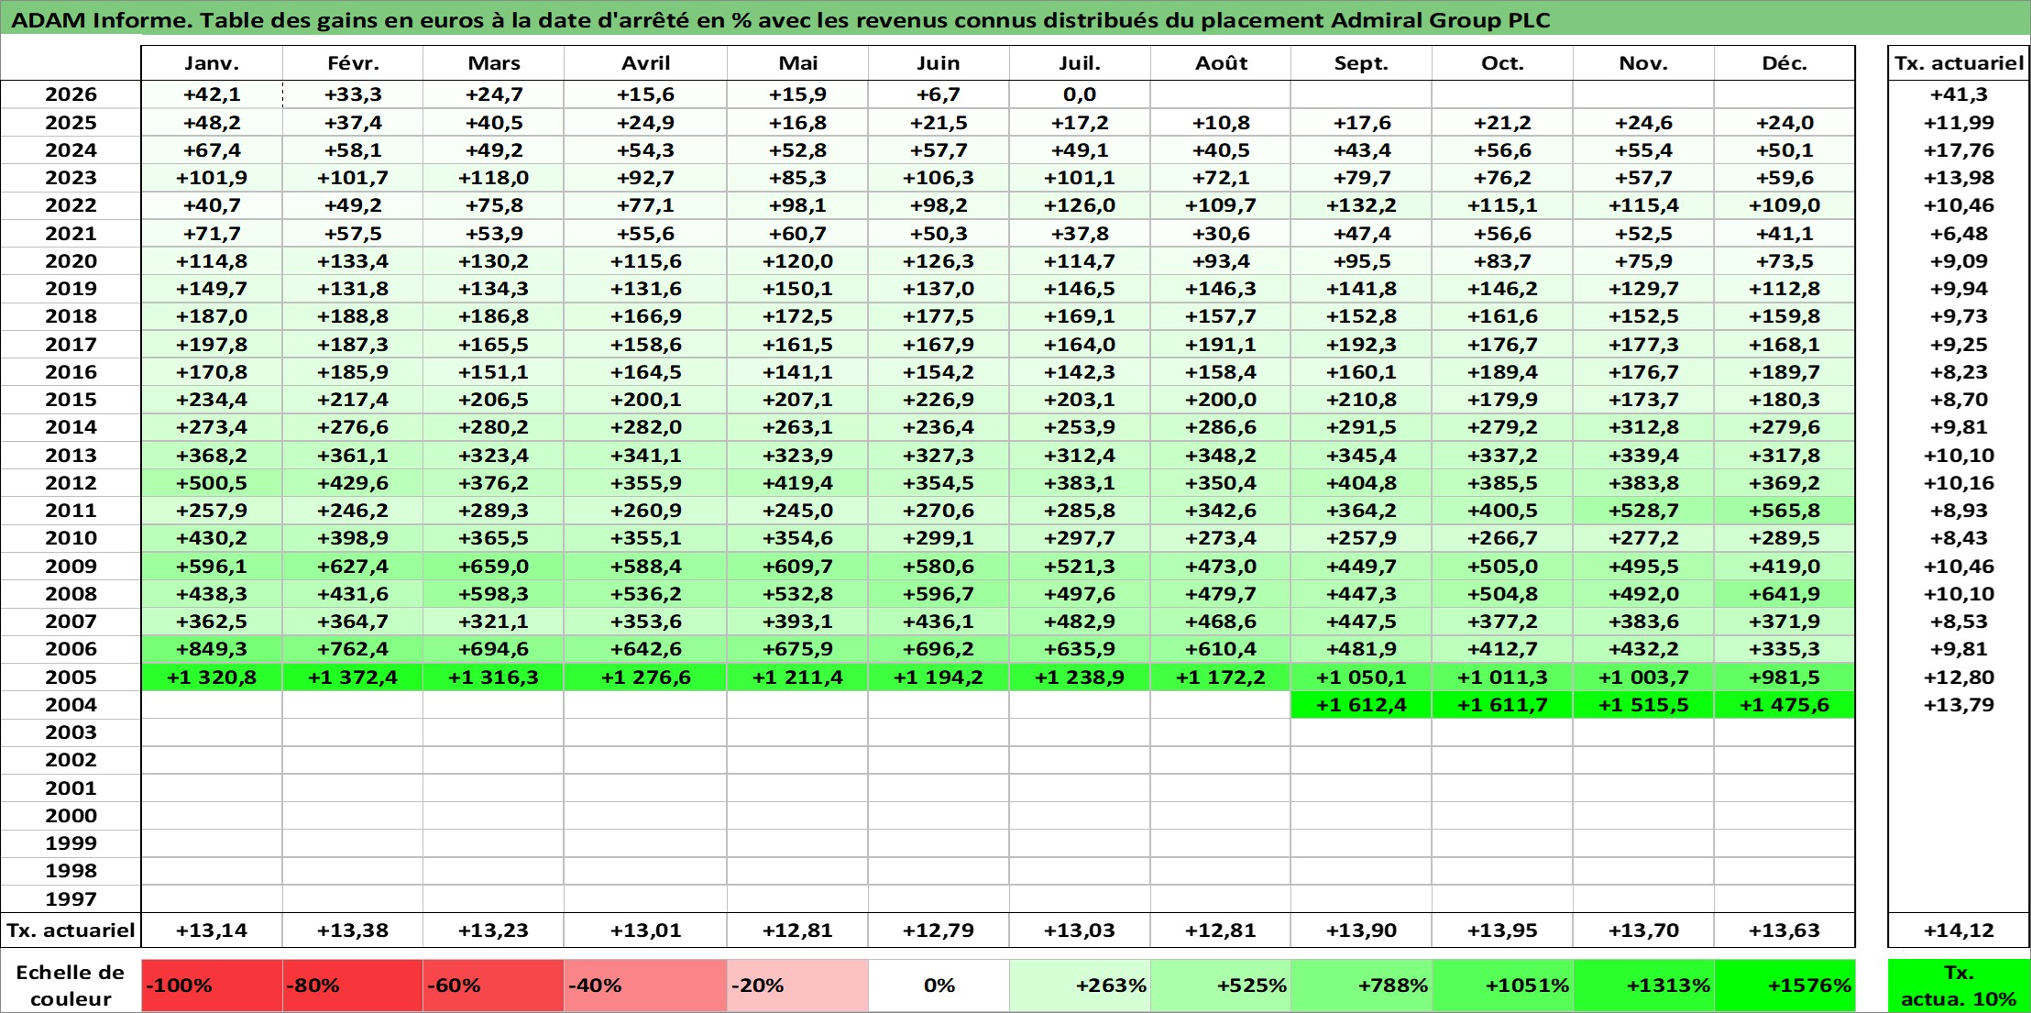
Task: Select the 2012 row label
Action: click(71, 483)
